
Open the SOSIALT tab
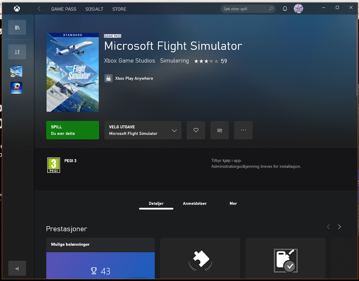[x=94, y=9]
